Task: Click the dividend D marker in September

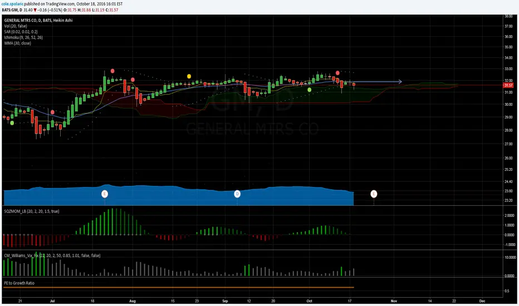Action: 237,194
